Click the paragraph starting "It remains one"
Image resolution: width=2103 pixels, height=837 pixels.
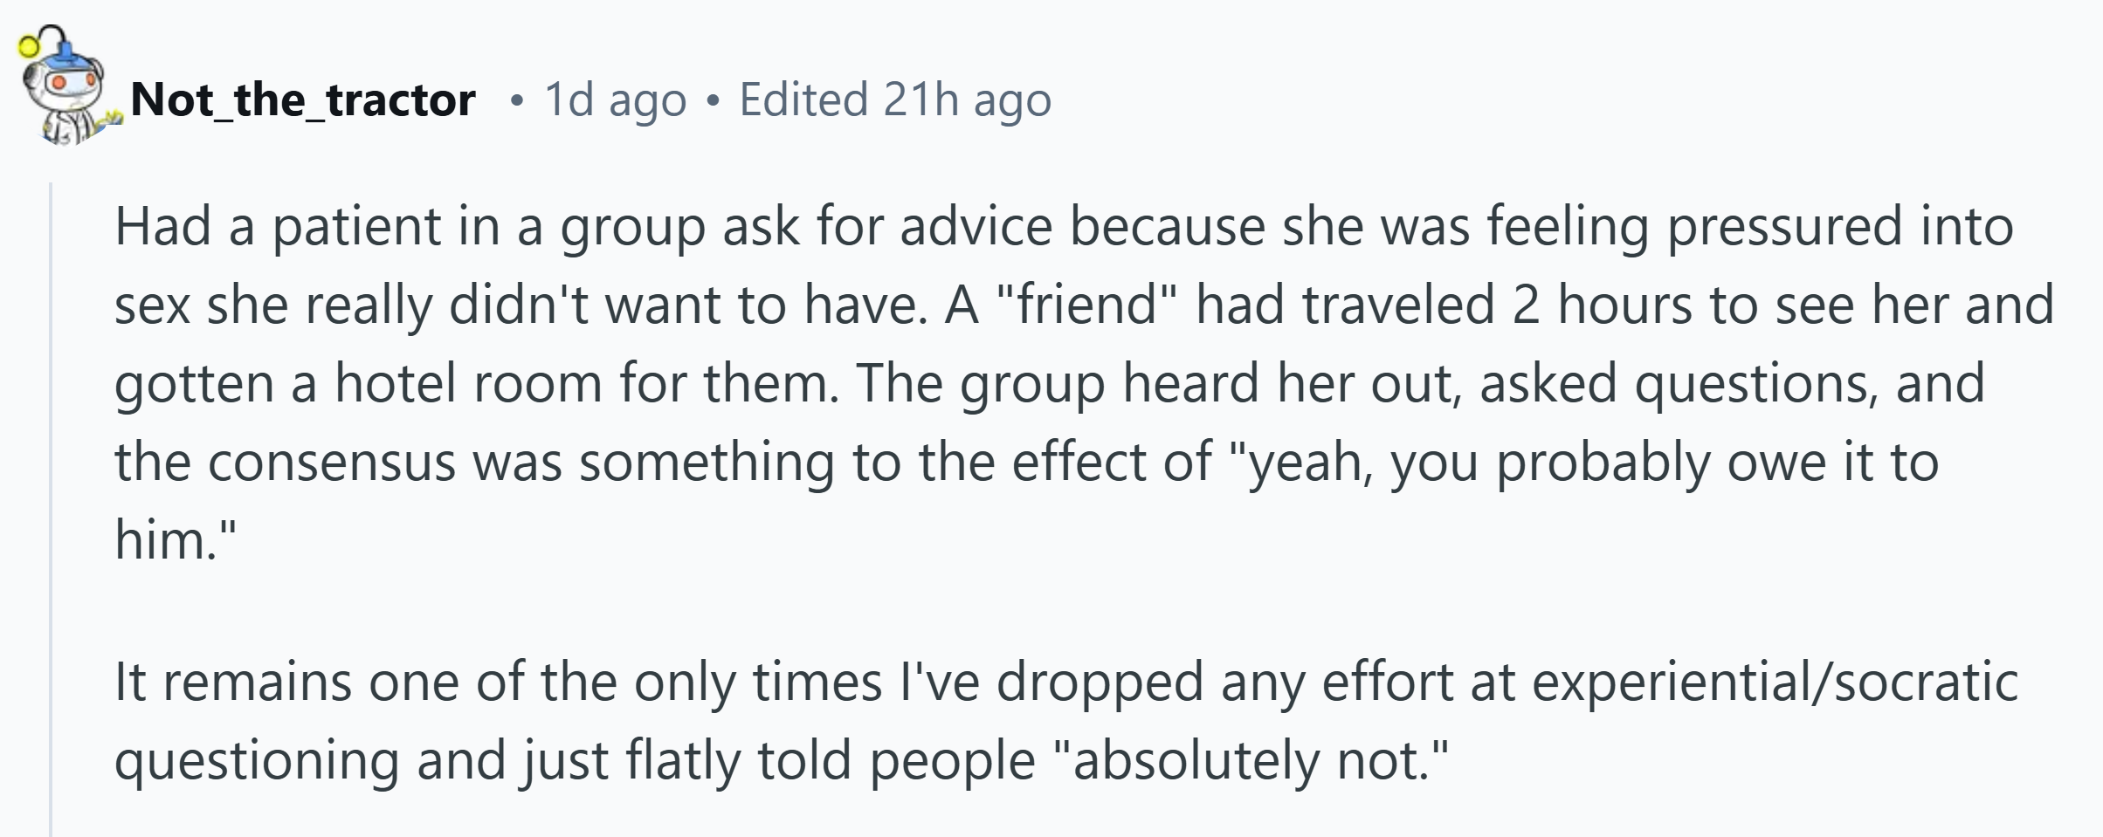[1065, 720]
